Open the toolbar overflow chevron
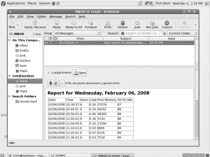This screenshot has width=210, height=157. click(196, 25)
